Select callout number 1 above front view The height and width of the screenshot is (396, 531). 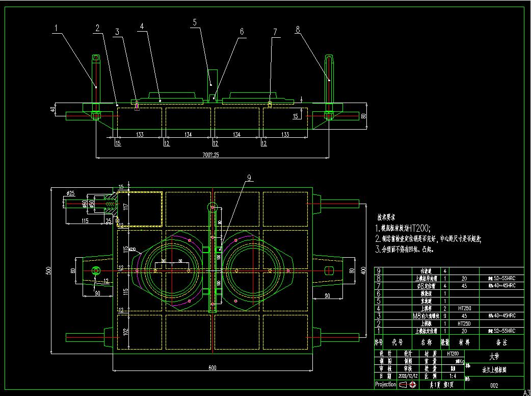[x=56, y=28]
